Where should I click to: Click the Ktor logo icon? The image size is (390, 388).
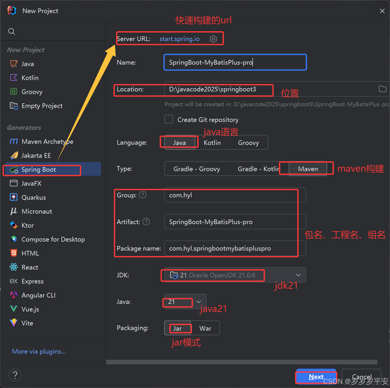[14, 225]
